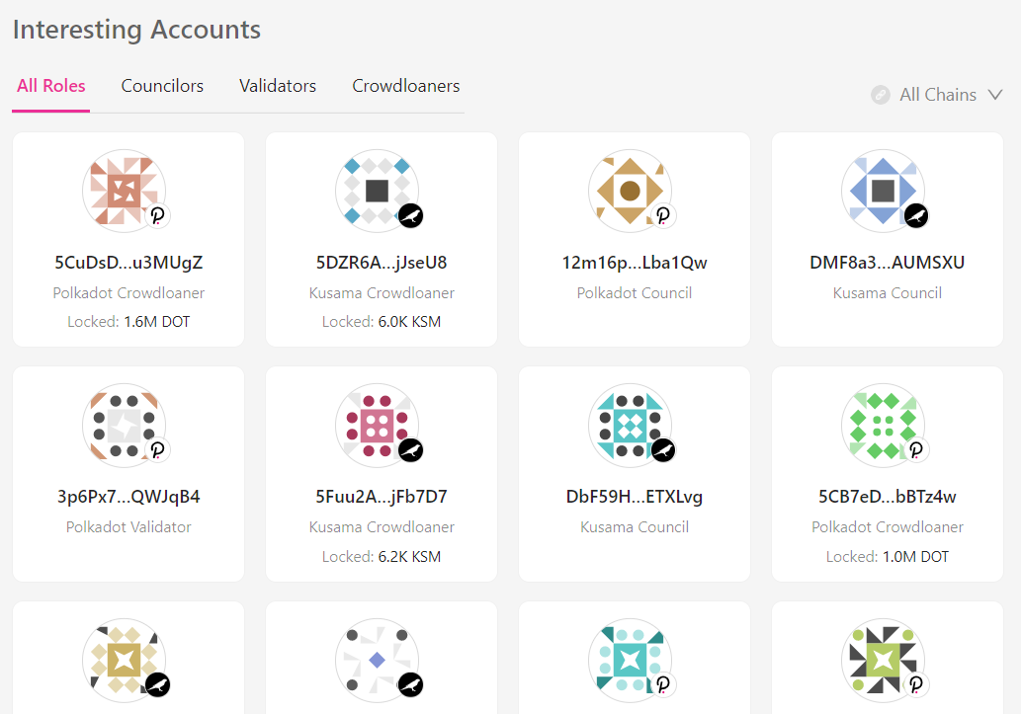Click Kusama bird badge on 5Fuu2A...jFb7D7 avatar

[x=411, y=449]
